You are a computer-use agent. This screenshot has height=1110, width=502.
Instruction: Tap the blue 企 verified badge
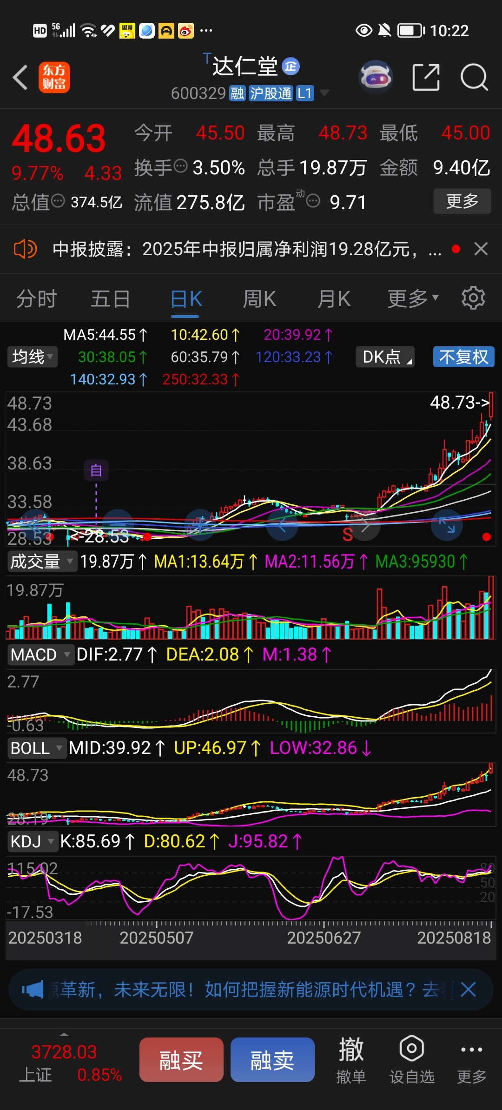tap(291, 66)
